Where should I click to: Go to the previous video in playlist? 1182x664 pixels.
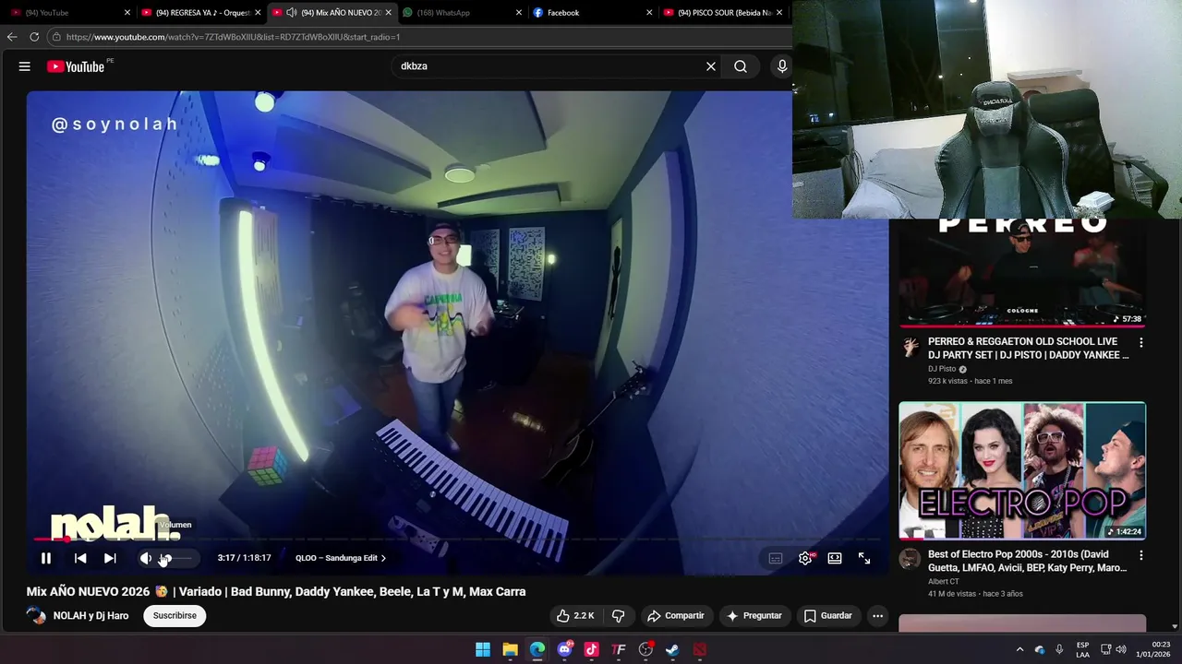(80, 558)
